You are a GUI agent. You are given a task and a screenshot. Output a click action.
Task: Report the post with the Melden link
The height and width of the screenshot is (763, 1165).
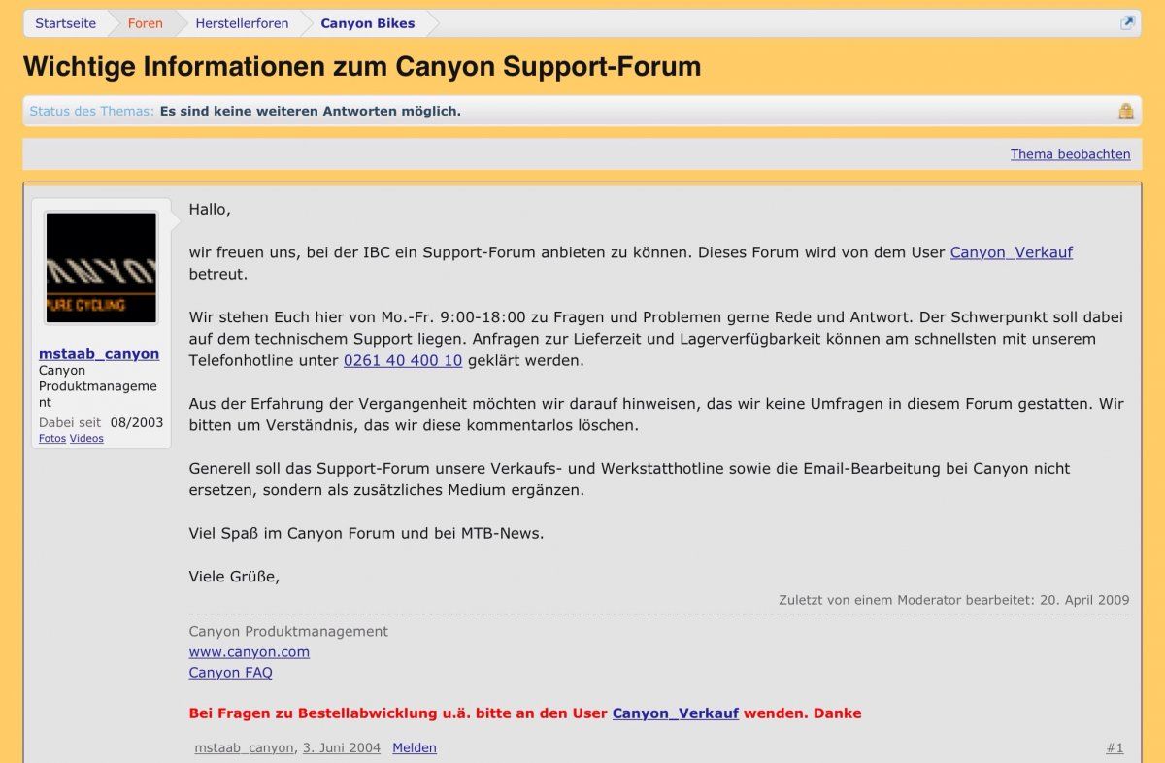point(415,748)
